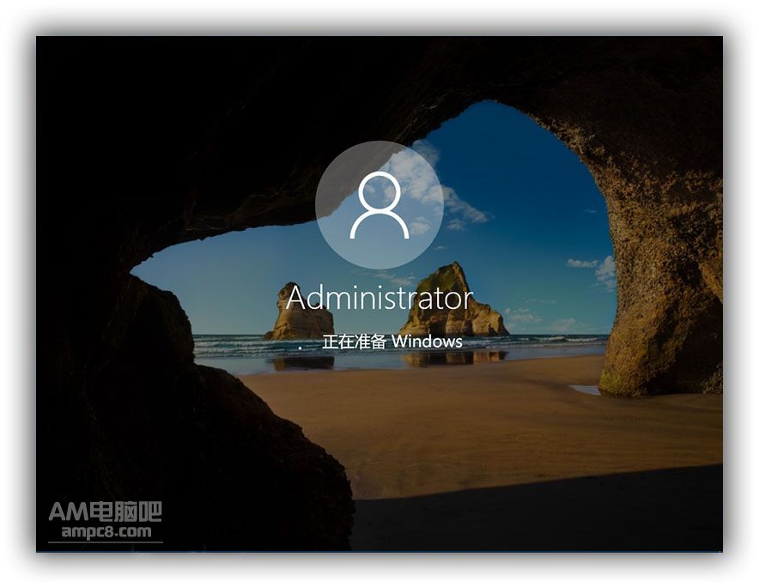Click the Administrator user avatar icon
Image resolution: width=759 pixels, height=587 pixels.
(379, 205)
